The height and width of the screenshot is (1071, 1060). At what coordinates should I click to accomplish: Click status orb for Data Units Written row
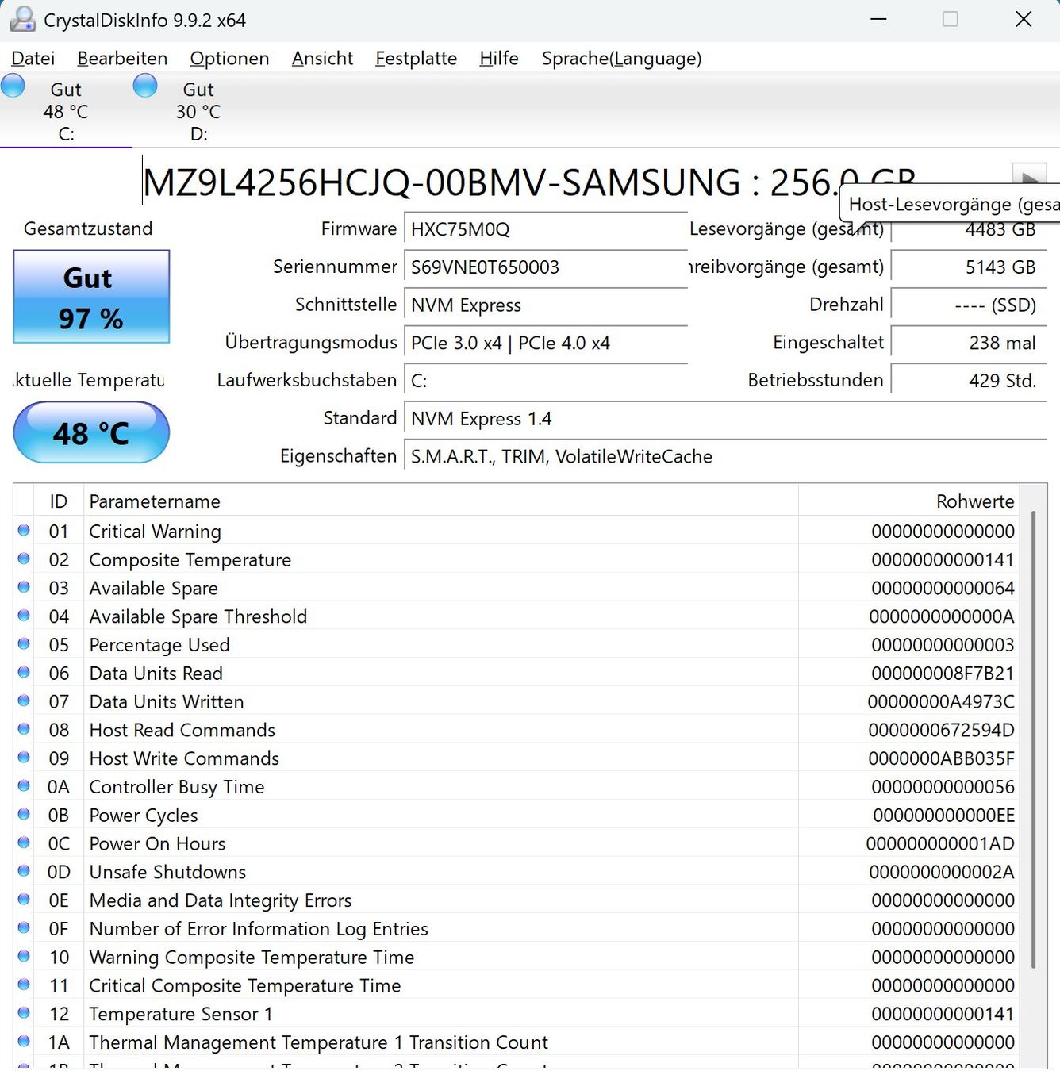click(24, 701)
